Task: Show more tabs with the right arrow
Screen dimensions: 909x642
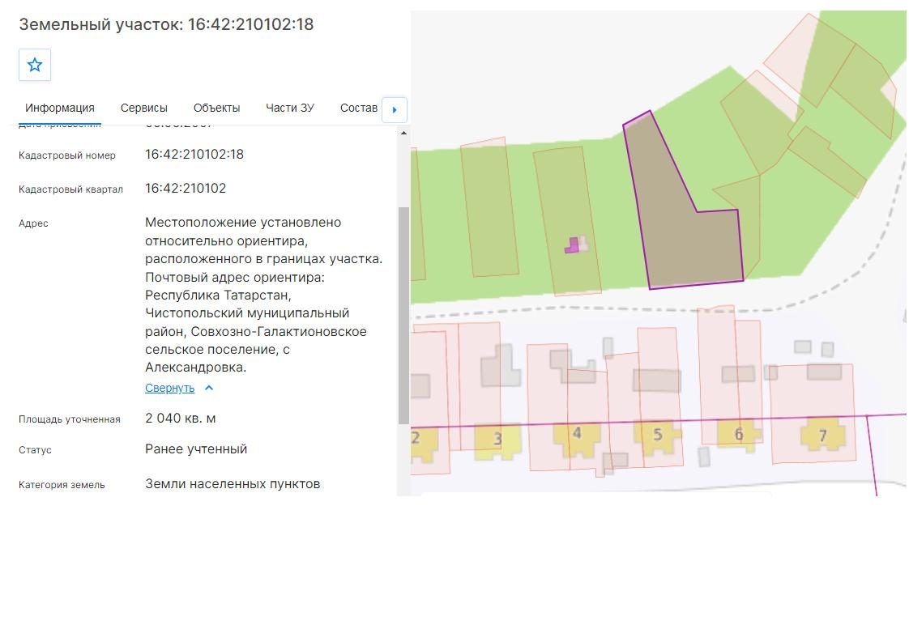Action: pyautogui.click(x=395, y=109)
